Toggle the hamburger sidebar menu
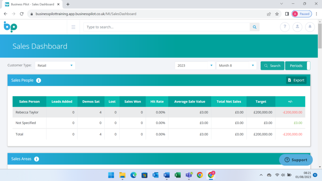 [73, 27]
